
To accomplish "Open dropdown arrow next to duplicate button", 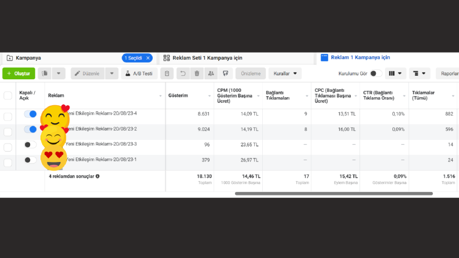I will click(58, 73).
